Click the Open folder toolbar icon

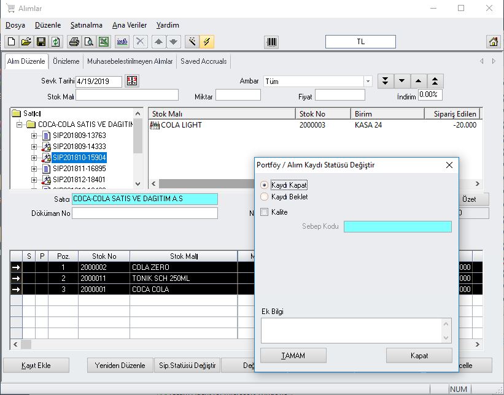(26, 42)
